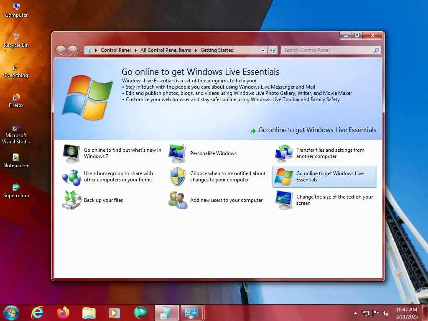Open Transfer files and settings text item
Viewport: 428px width, 321px height.
(x=330, y=153)
